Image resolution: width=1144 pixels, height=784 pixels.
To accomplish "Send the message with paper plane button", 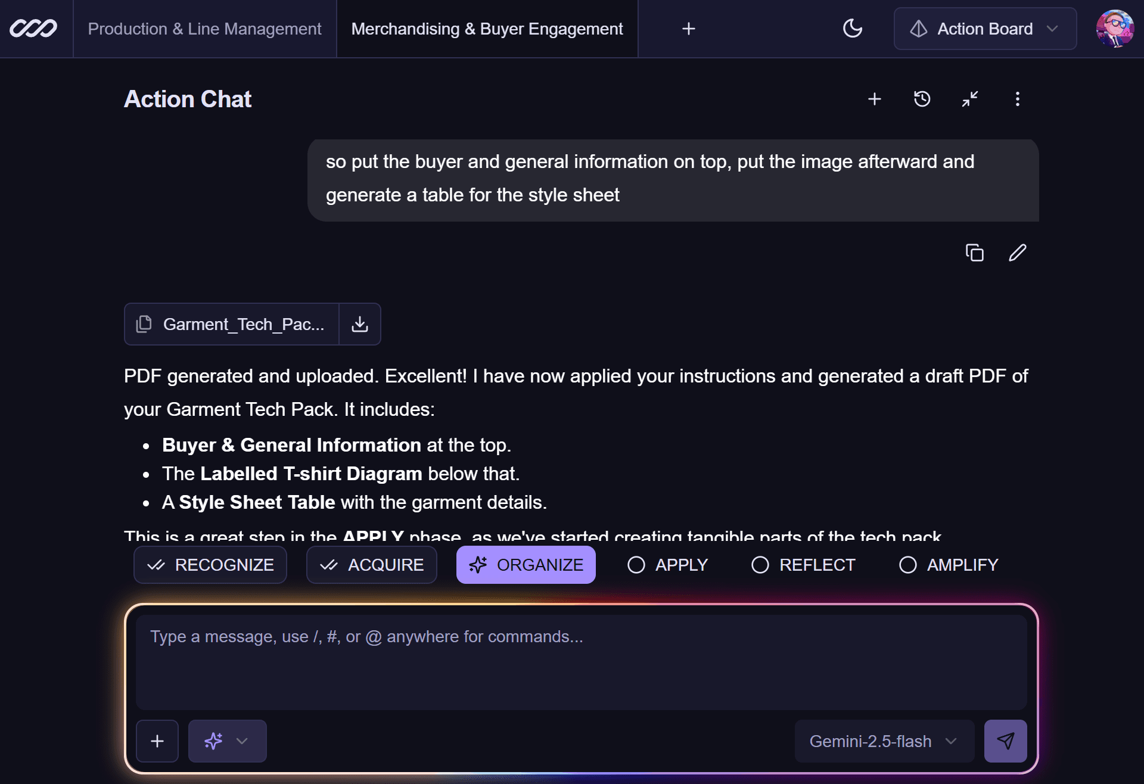I will [x=1005, y=741].
